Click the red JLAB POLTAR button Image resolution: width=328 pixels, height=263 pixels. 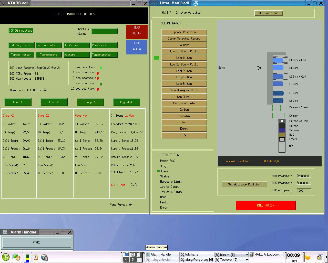coord(137,32)
